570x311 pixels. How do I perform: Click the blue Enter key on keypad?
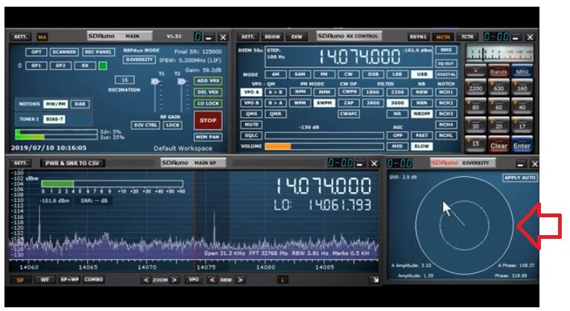pos(522,145)
